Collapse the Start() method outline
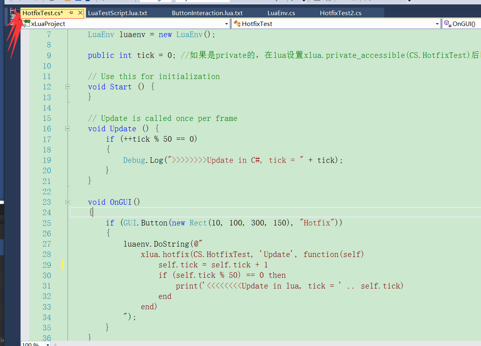This screenshot has height=346, width=481. (x=68, y=87)
